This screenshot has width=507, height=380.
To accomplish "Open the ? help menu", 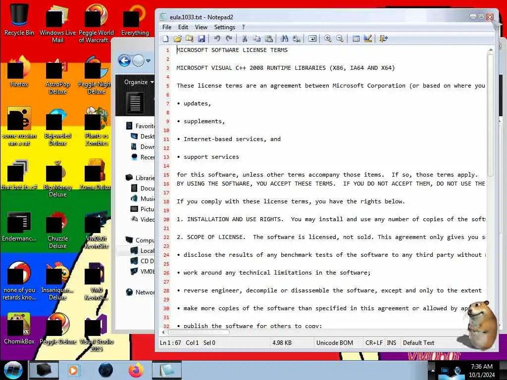I will 244,27.
